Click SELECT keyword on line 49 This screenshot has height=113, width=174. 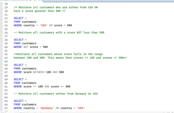coord(18,79)
